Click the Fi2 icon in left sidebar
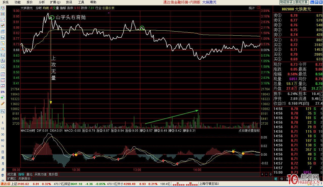323x187 pixels. click(x=3, y=55)
